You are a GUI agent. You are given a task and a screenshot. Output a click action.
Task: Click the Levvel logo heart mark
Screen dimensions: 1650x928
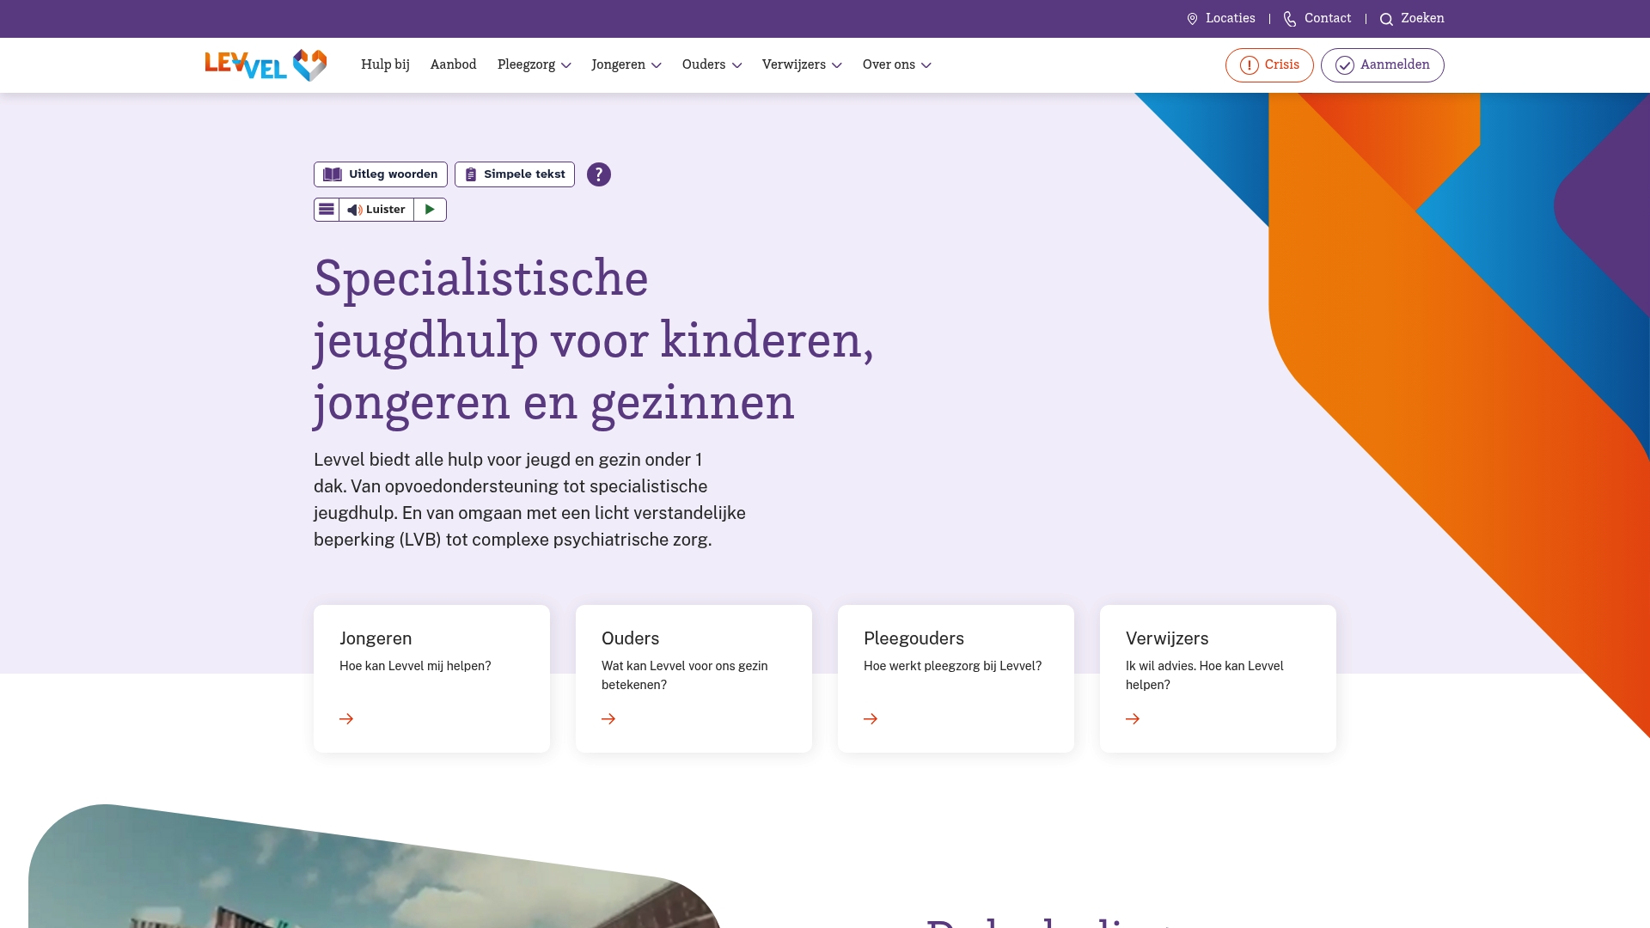click(309, 64)
